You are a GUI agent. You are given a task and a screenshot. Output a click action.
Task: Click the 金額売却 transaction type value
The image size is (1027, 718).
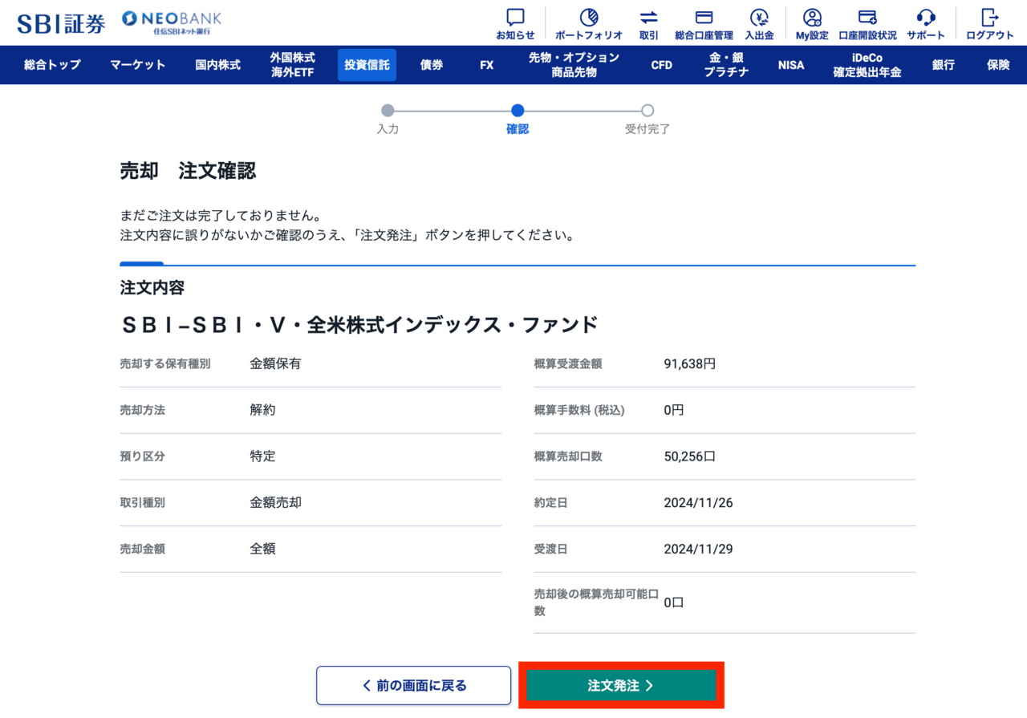[x=275, y=503]
